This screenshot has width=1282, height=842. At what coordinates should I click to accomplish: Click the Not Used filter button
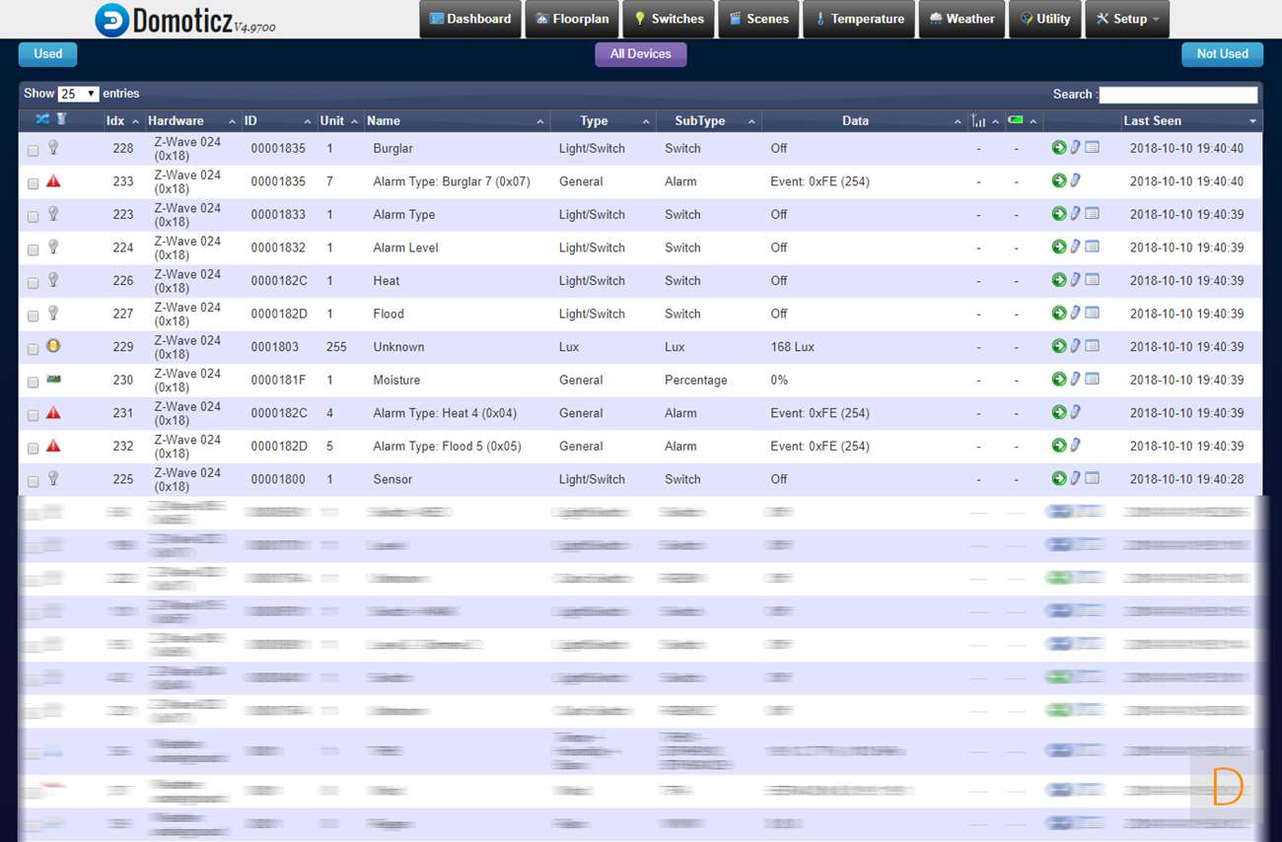coord(1222,54)
